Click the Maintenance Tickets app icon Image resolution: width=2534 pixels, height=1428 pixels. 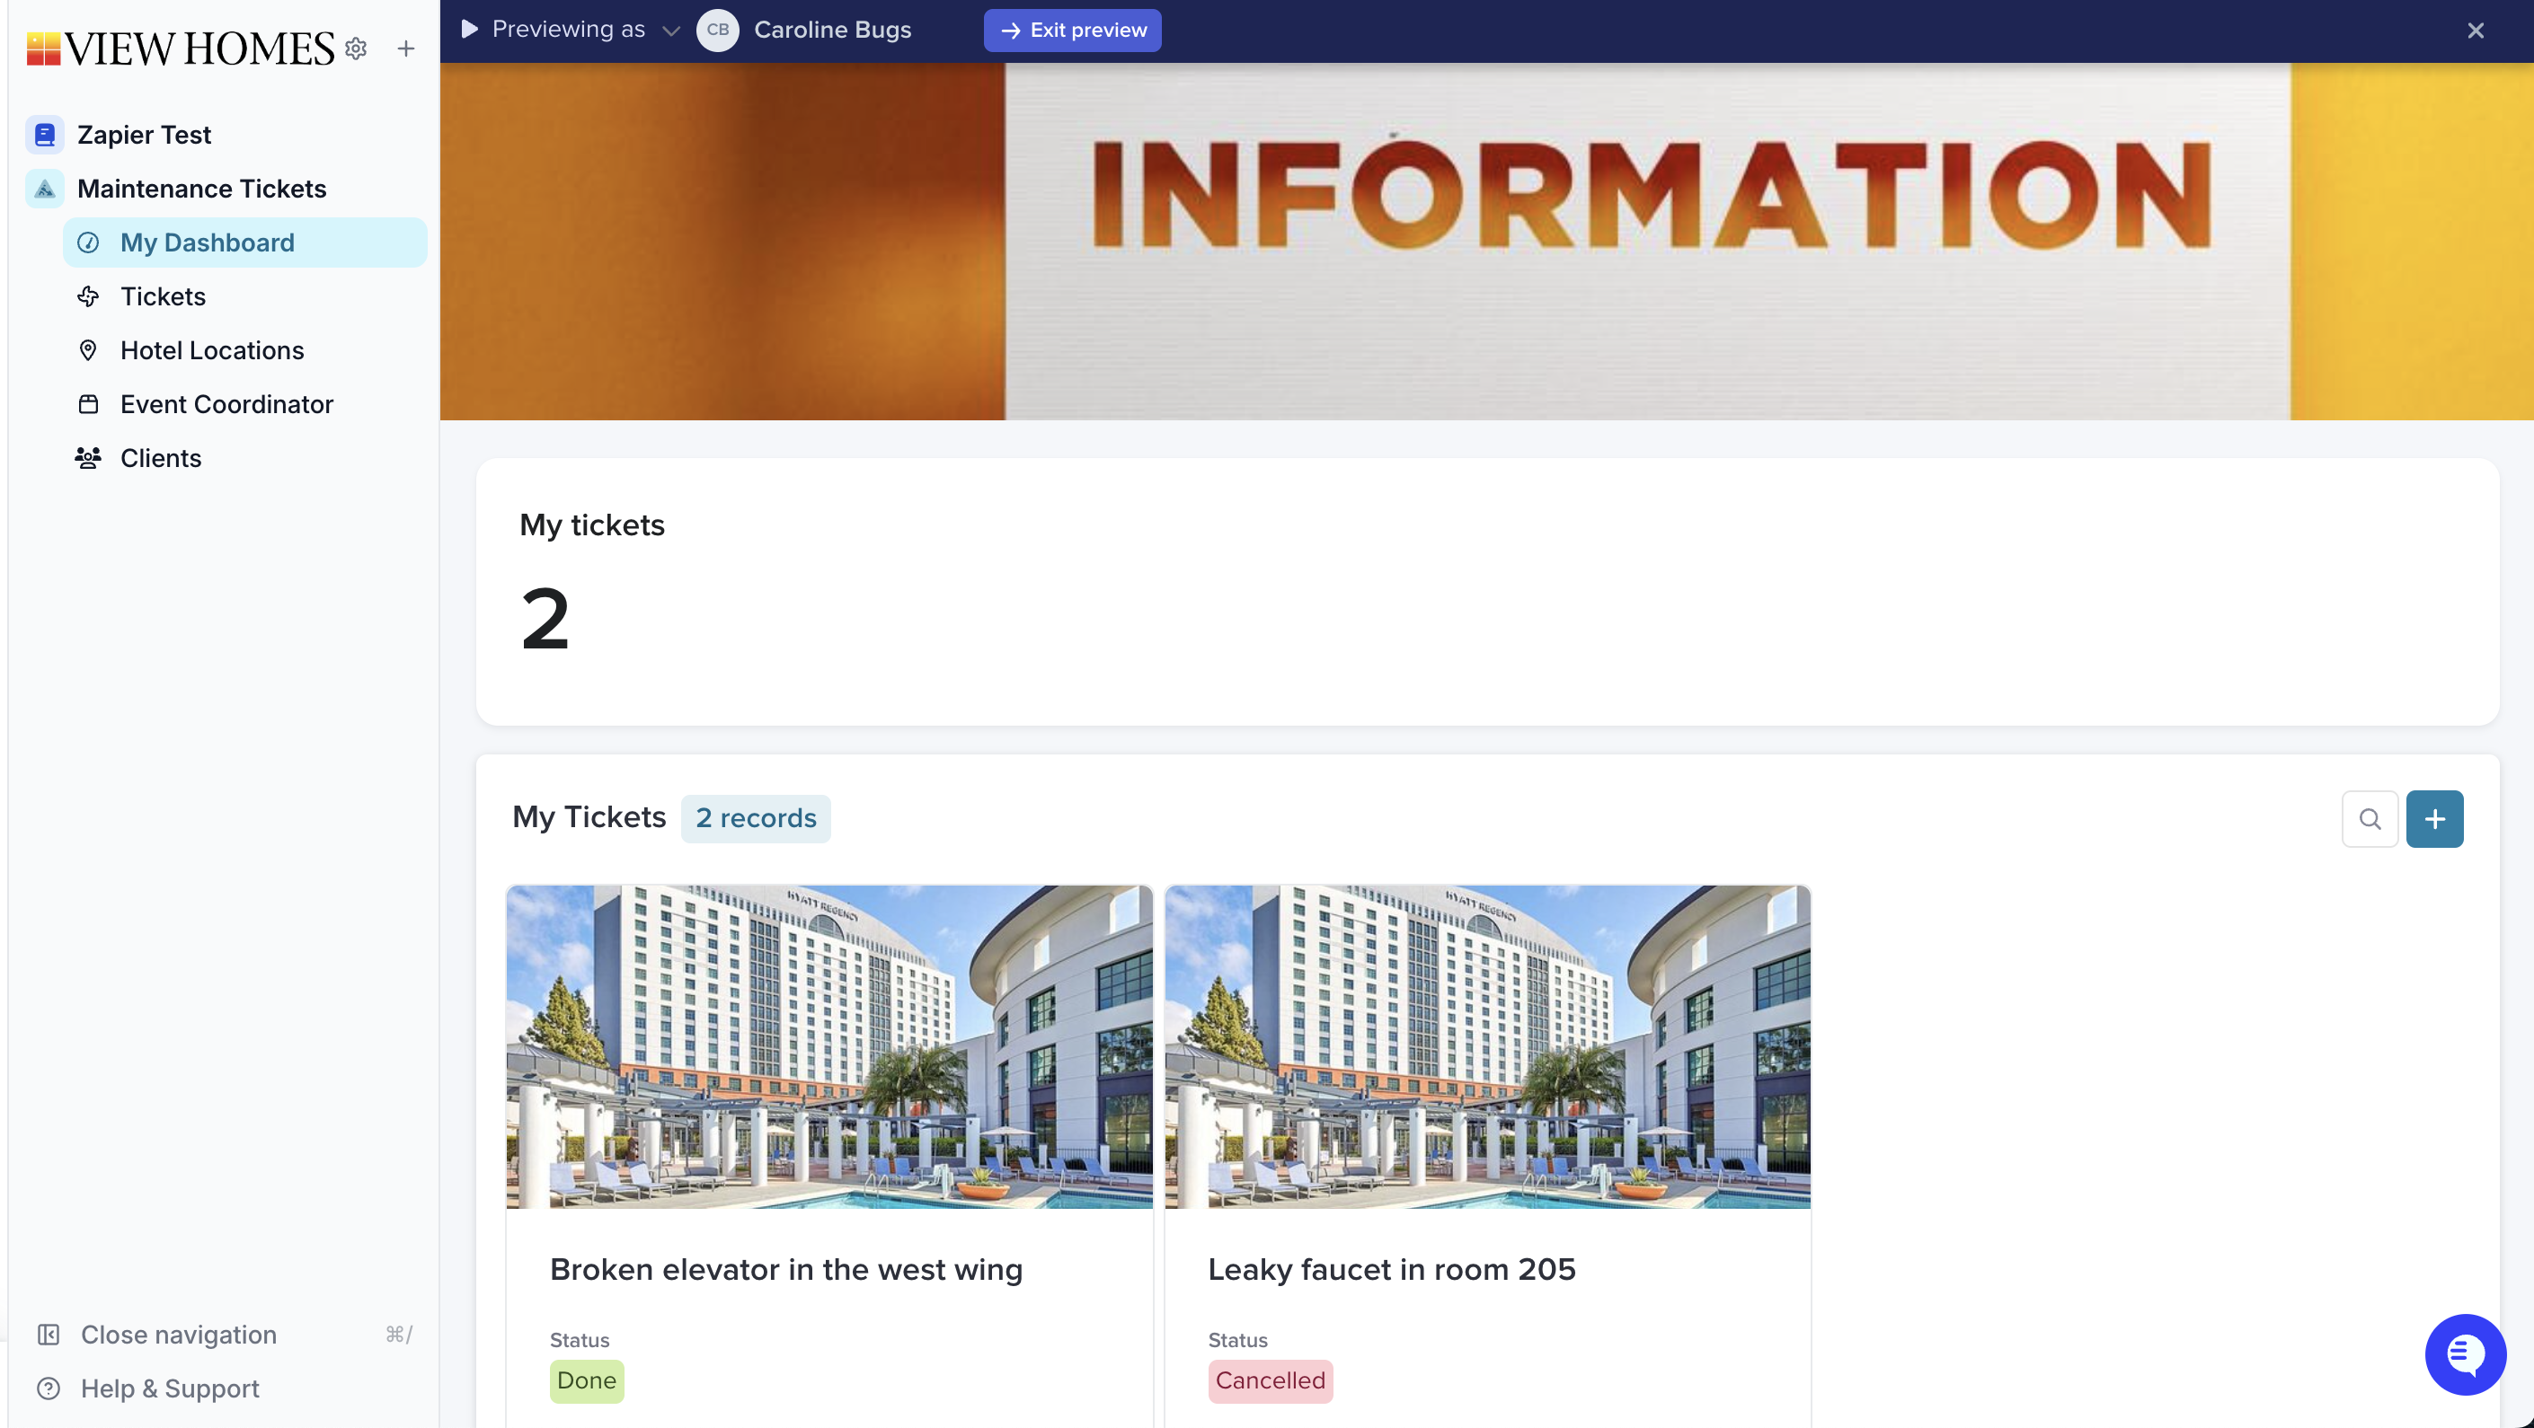click(x=44, y=189)
